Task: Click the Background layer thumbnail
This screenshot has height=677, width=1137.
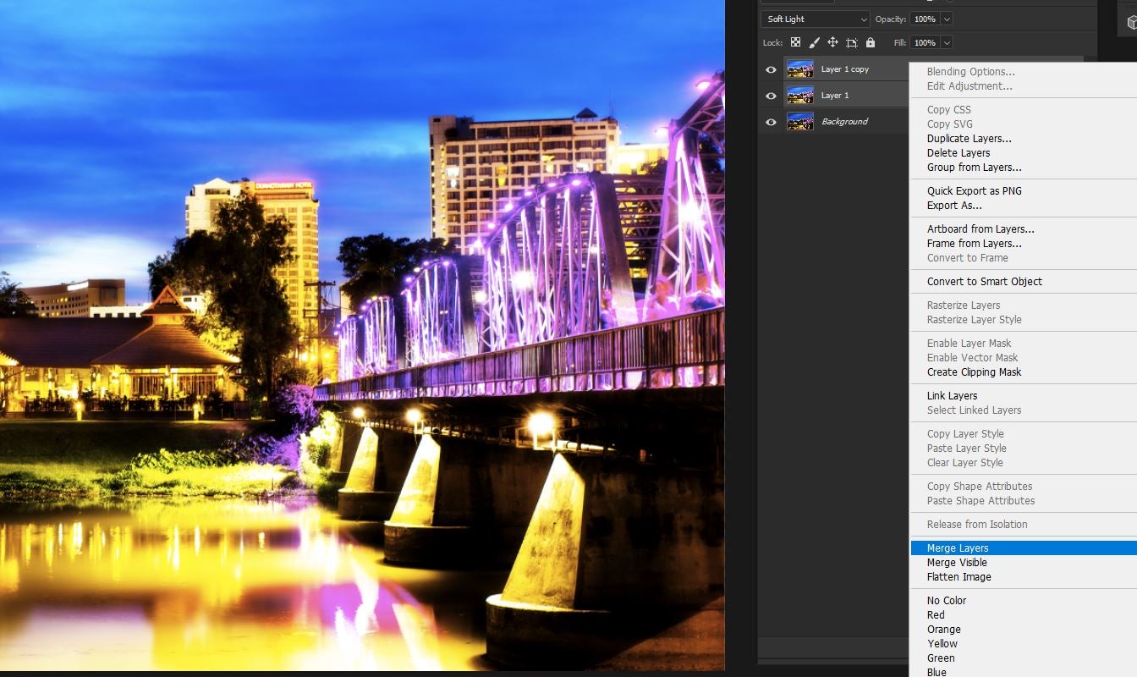Action: (x=799, y=121)
